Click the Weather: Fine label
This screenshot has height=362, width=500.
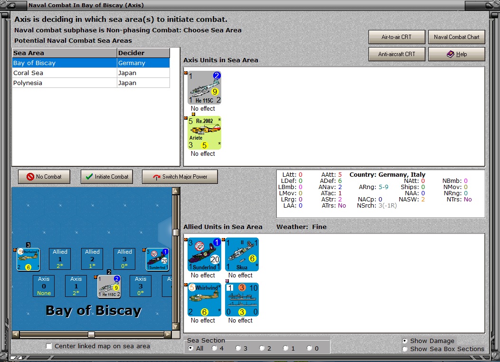pos(302,227)
